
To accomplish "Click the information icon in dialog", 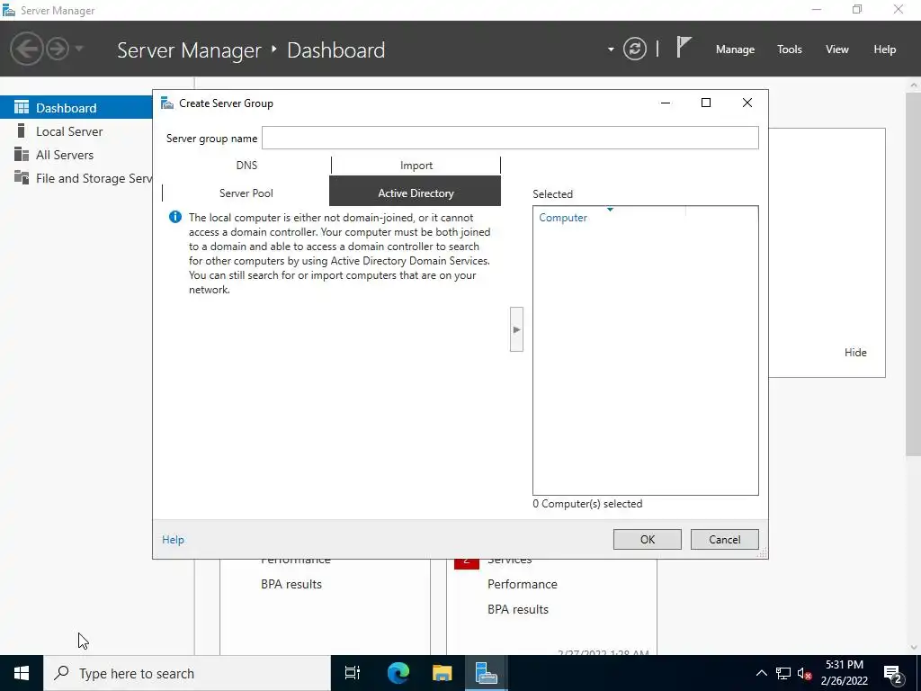I will point(175,217).
